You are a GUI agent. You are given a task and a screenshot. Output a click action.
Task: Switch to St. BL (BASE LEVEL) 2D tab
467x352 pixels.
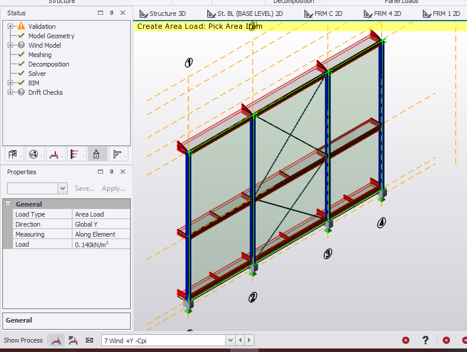[x=245, y=14]
